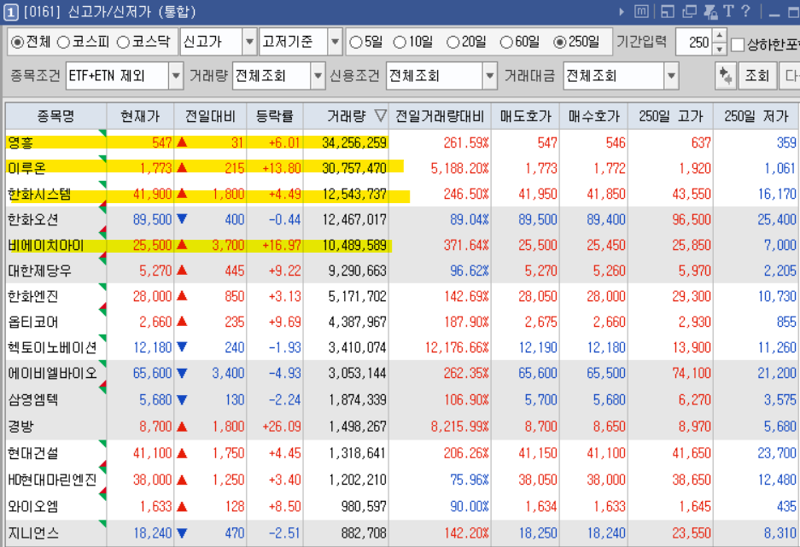
Task: Select the HD현대마린엔진 stock row name
Action: tap(52, 480)
